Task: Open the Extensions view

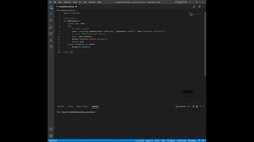Action: 51,34
